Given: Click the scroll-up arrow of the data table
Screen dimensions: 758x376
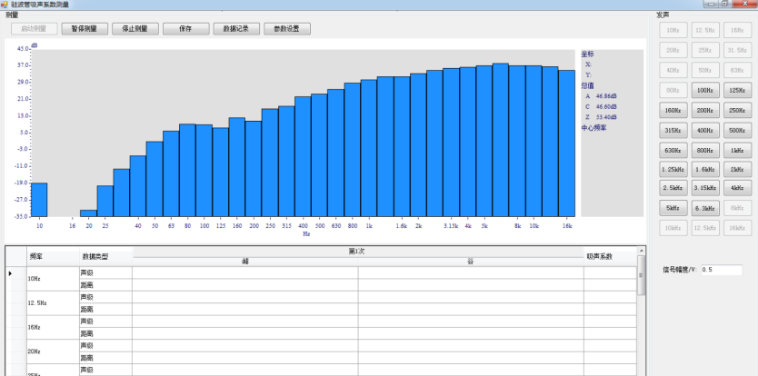Looking at the screenshot, I should point(642,251).
